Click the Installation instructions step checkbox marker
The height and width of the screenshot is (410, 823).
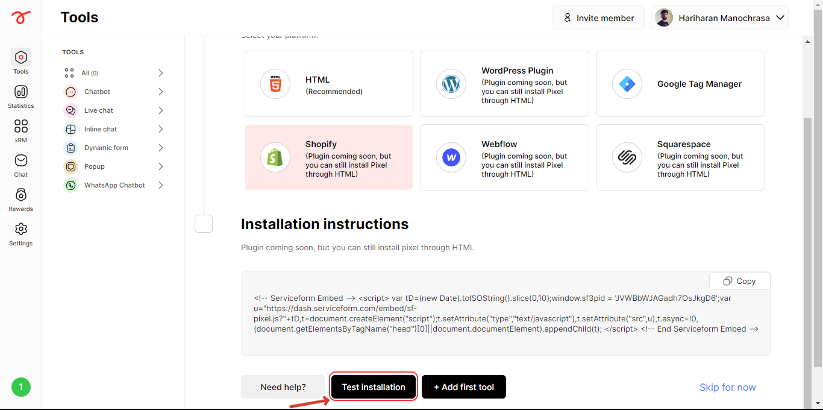pyautogui.click(x=204, y=224)
